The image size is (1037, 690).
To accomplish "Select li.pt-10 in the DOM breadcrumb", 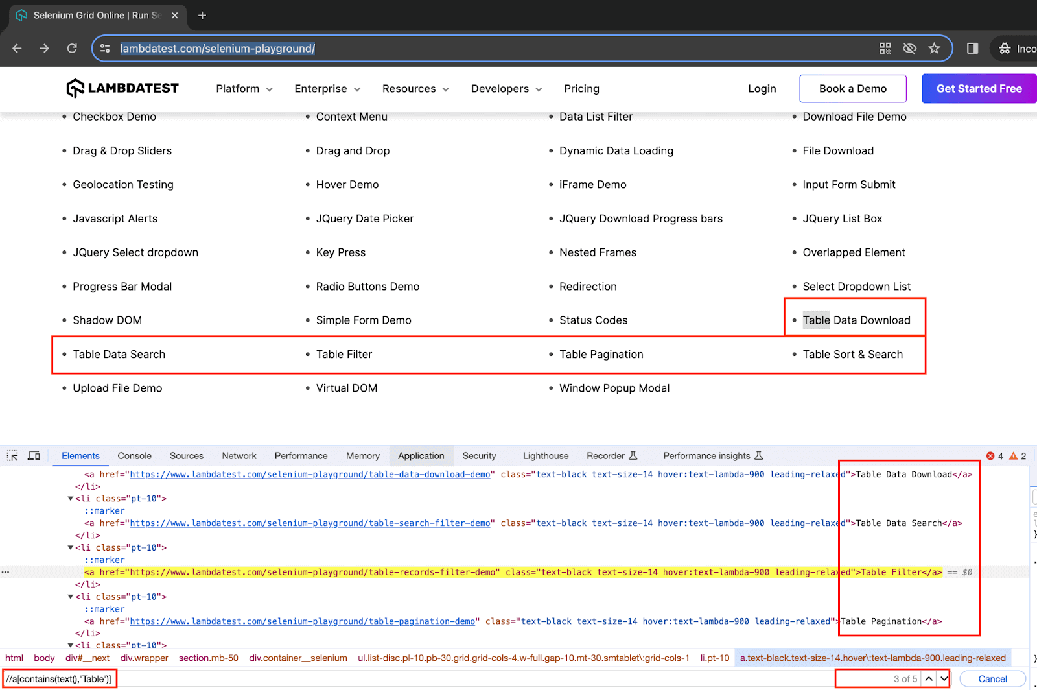I will tap(715, 658).
